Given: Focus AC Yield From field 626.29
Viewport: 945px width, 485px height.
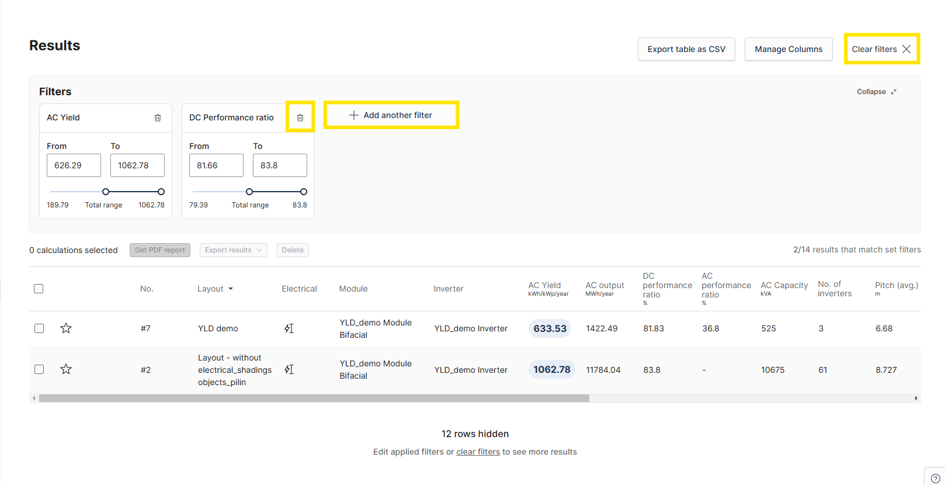Looking at the screenshot, I should pyautogui.click(x=74, y=165).
